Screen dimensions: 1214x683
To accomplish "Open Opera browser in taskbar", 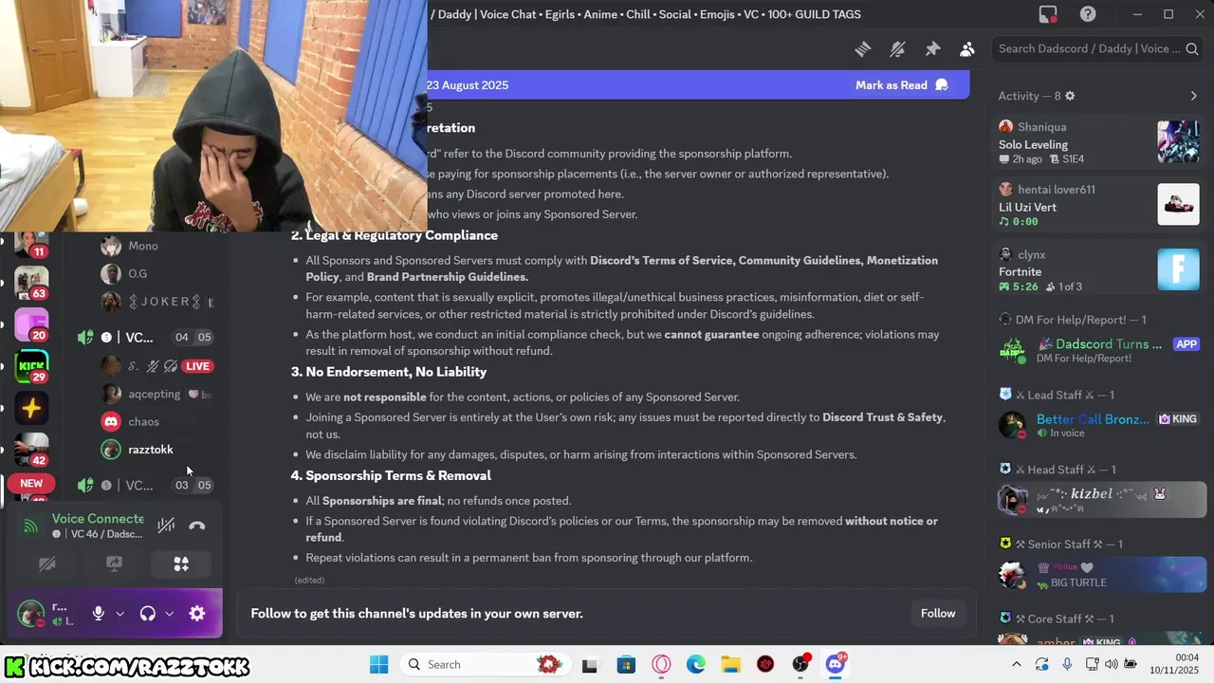I will click(661, 664).
